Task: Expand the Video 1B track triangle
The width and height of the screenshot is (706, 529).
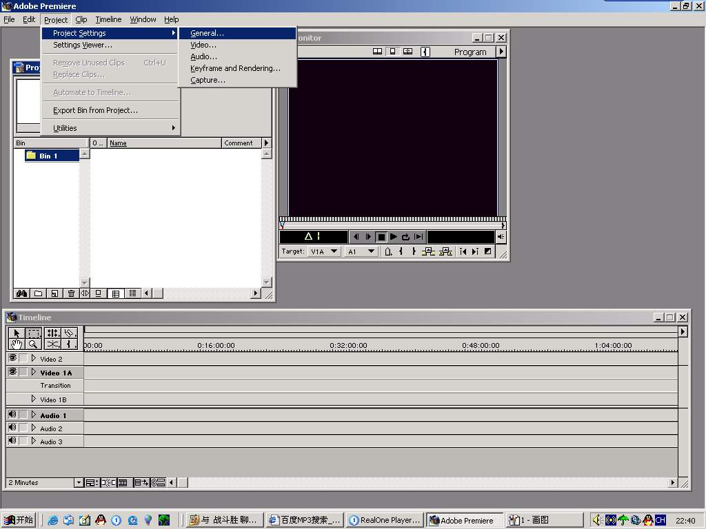Action: 33,399
